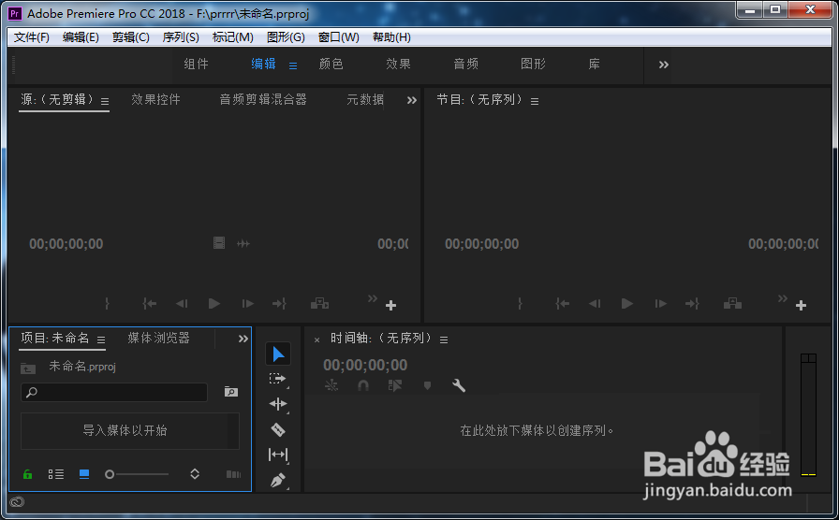
Task: Show more workspaces overflow chevron
Action: click(664, 65)
